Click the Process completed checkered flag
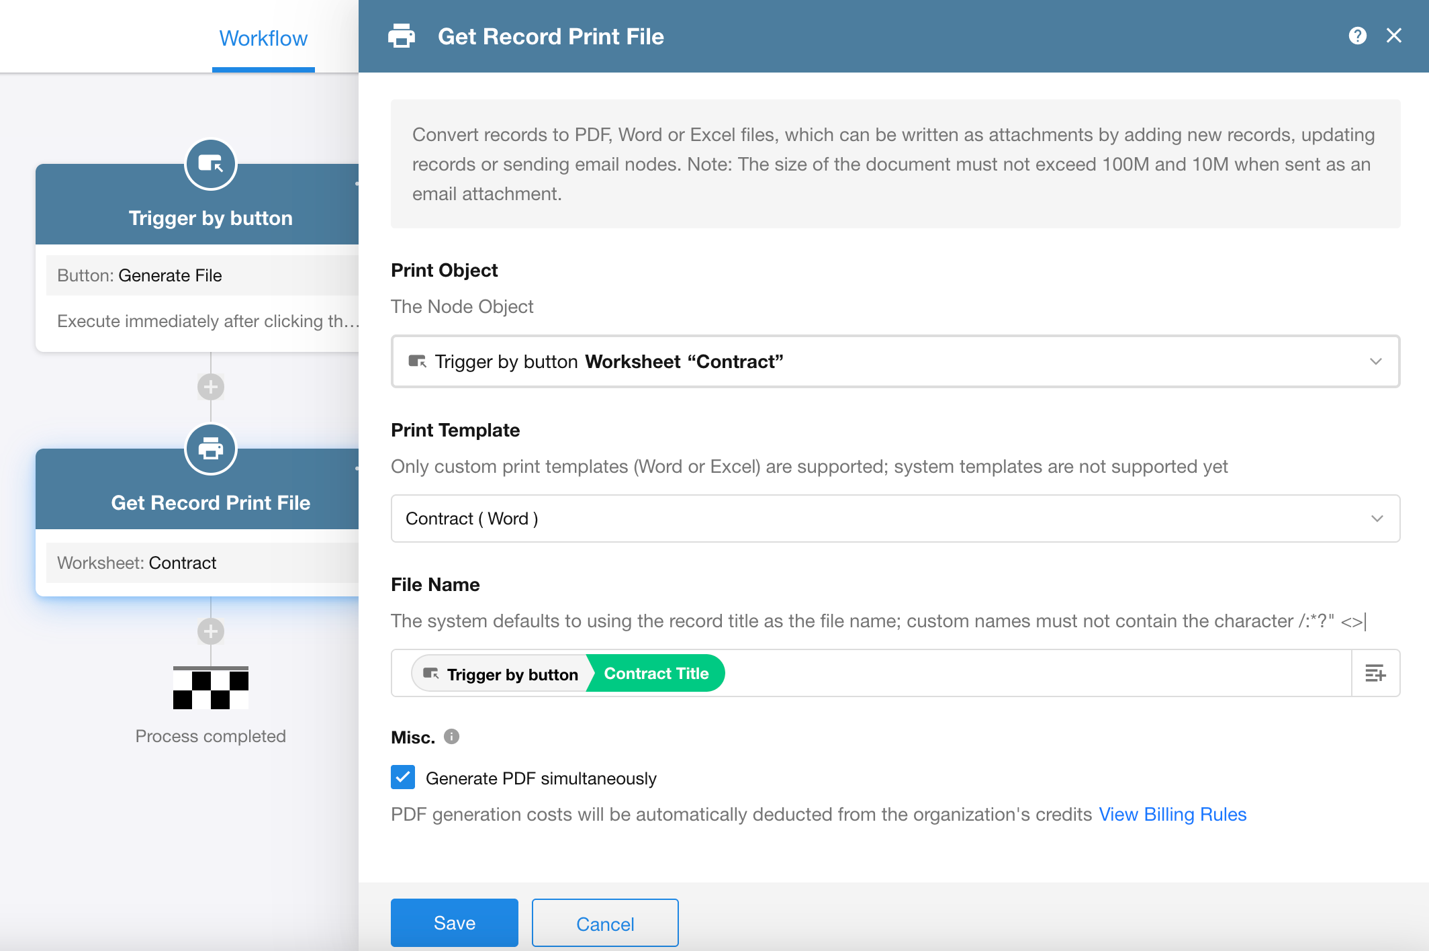The height and width of the screenshot is (951, 1429). [210, 688]
